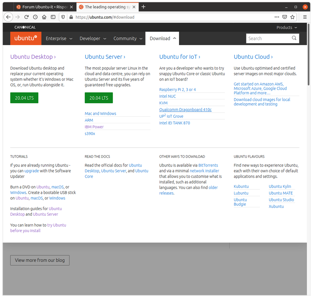Open the Ubuntu Cloud heading link
This screenshot has width=313, height=298.
coord(253,57)
